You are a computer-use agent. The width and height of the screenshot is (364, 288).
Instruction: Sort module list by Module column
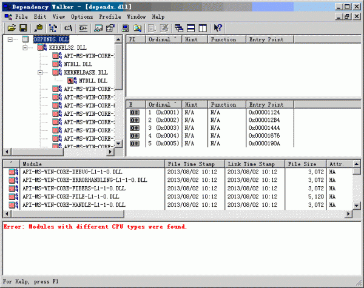click(x=92, y=164)
